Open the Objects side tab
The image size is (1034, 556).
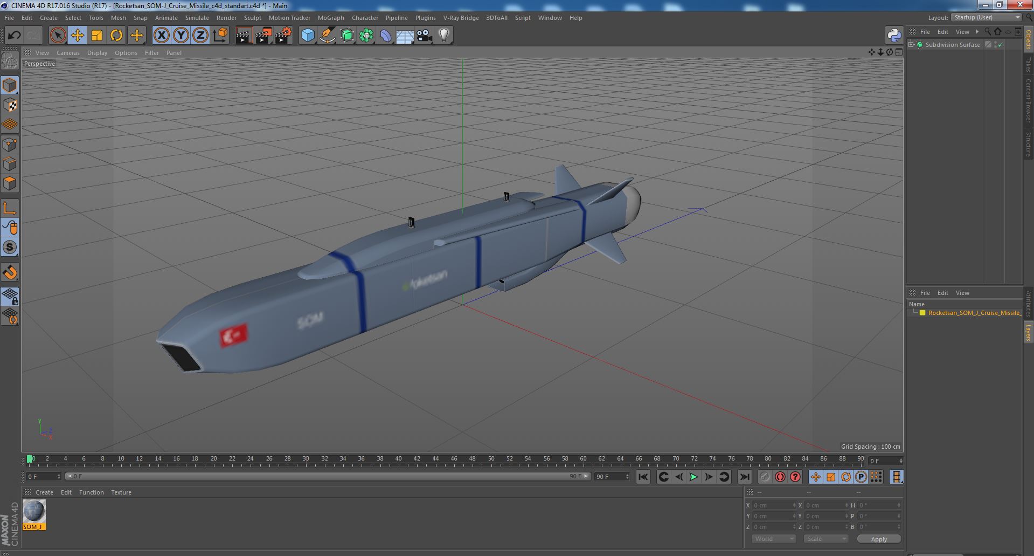[x=1029, y=39]
